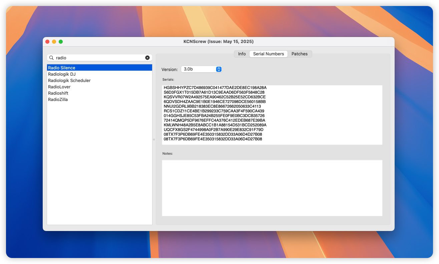This screenshot has width=439, height=264.
Task: Open the Patches tab
Action: (300, 54)
